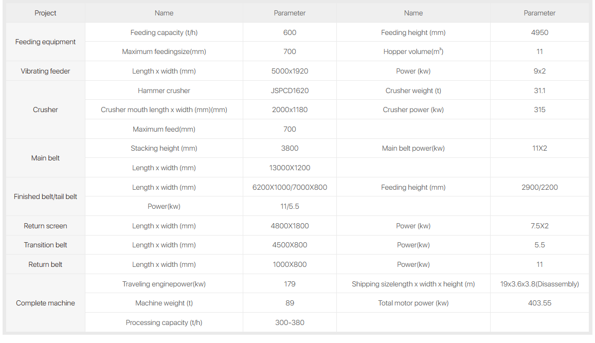Click the Complete machine category cell
Viewport: 595px width, 343px height.
pyautogui.click(x=45, y=303)
